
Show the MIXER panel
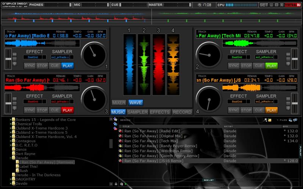119,102
